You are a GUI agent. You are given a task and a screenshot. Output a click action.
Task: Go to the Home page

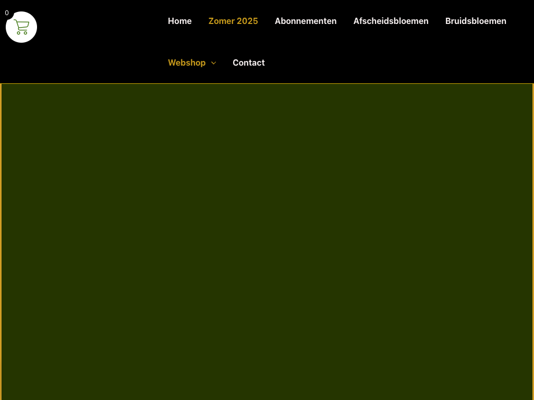179,21
